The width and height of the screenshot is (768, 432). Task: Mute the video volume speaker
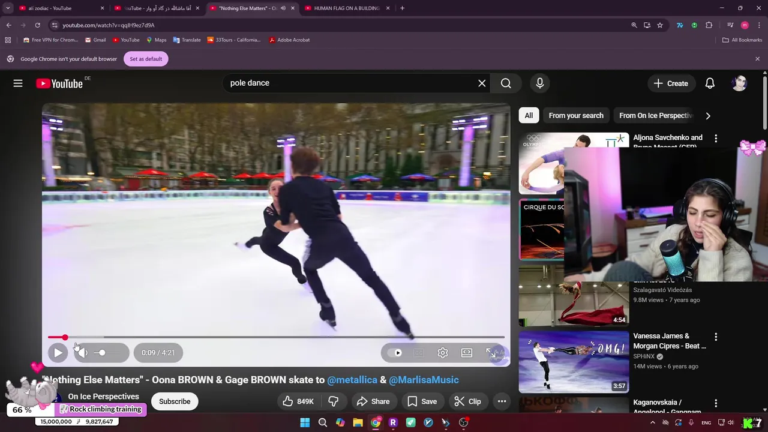click(x=83, y=353)
